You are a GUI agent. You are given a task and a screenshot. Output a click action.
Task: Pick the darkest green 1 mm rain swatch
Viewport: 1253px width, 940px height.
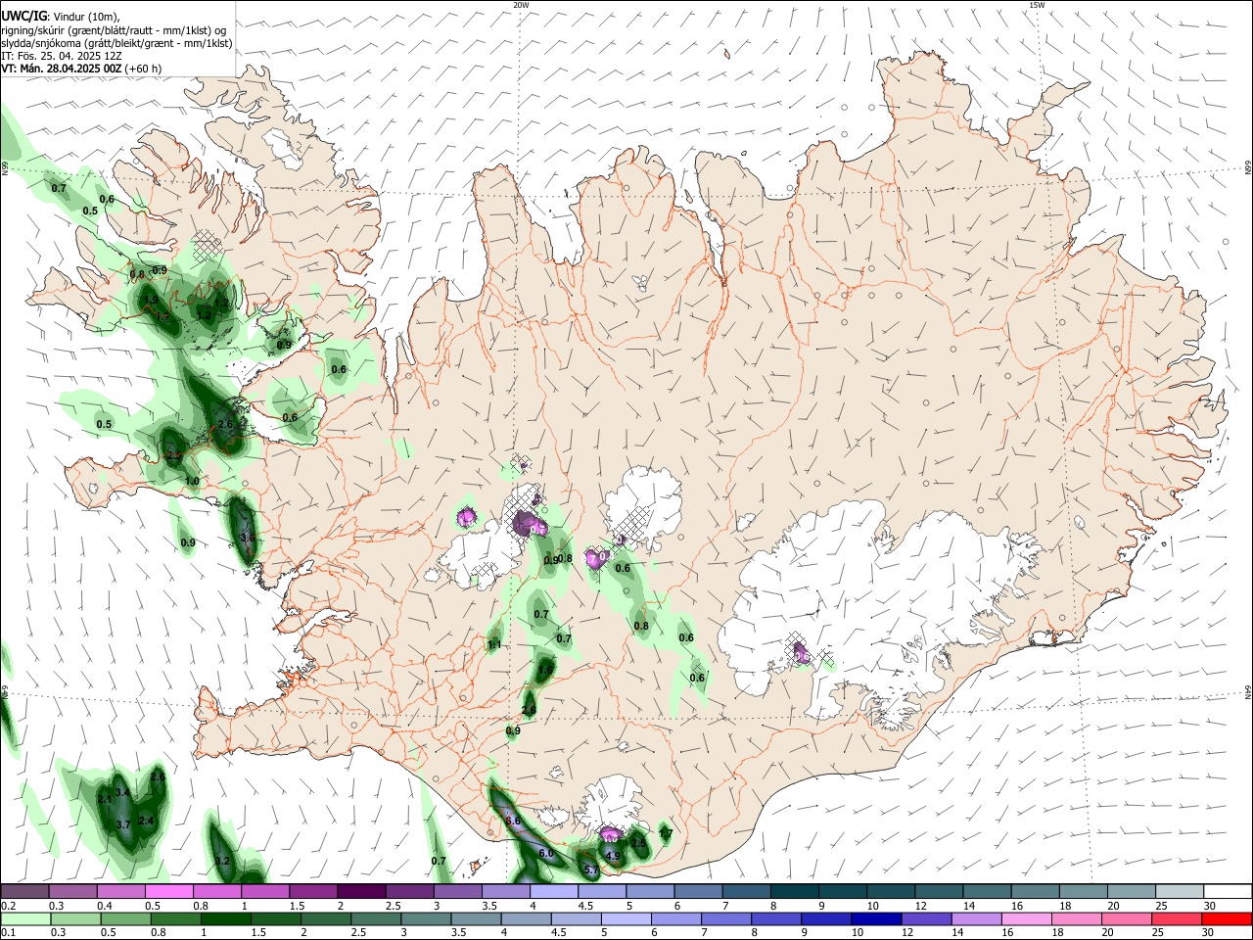click(x=225, y=919)
